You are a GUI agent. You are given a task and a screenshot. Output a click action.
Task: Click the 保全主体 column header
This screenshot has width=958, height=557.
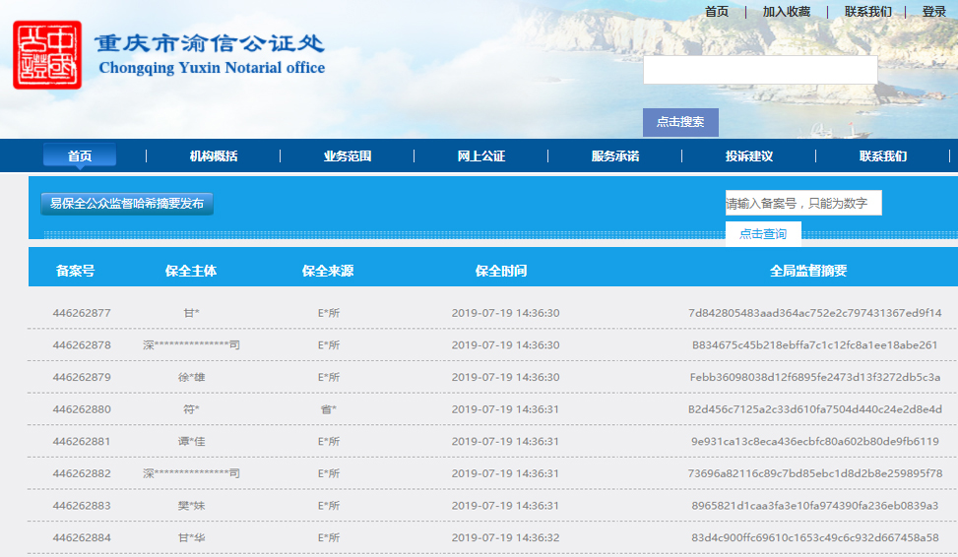[x=191, y=271]
